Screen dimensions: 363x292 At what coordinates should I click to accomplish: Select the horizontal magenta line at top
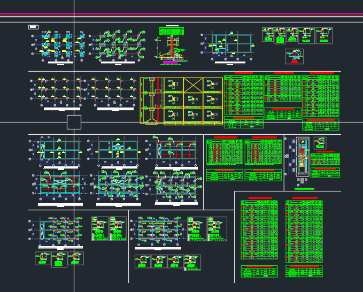click(x=182, y=14)
